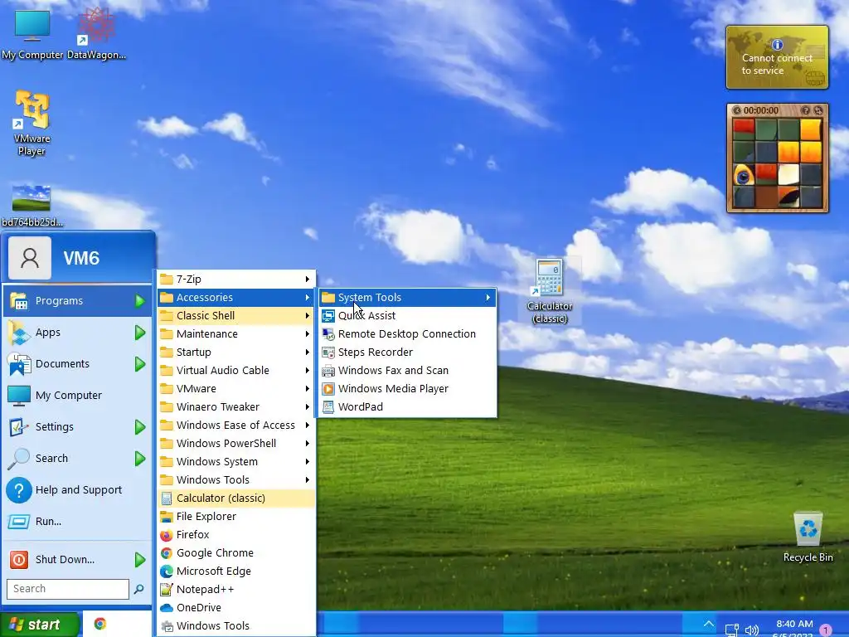
Task: Launch Firefox from Programs list
Action: pos(236,535)
